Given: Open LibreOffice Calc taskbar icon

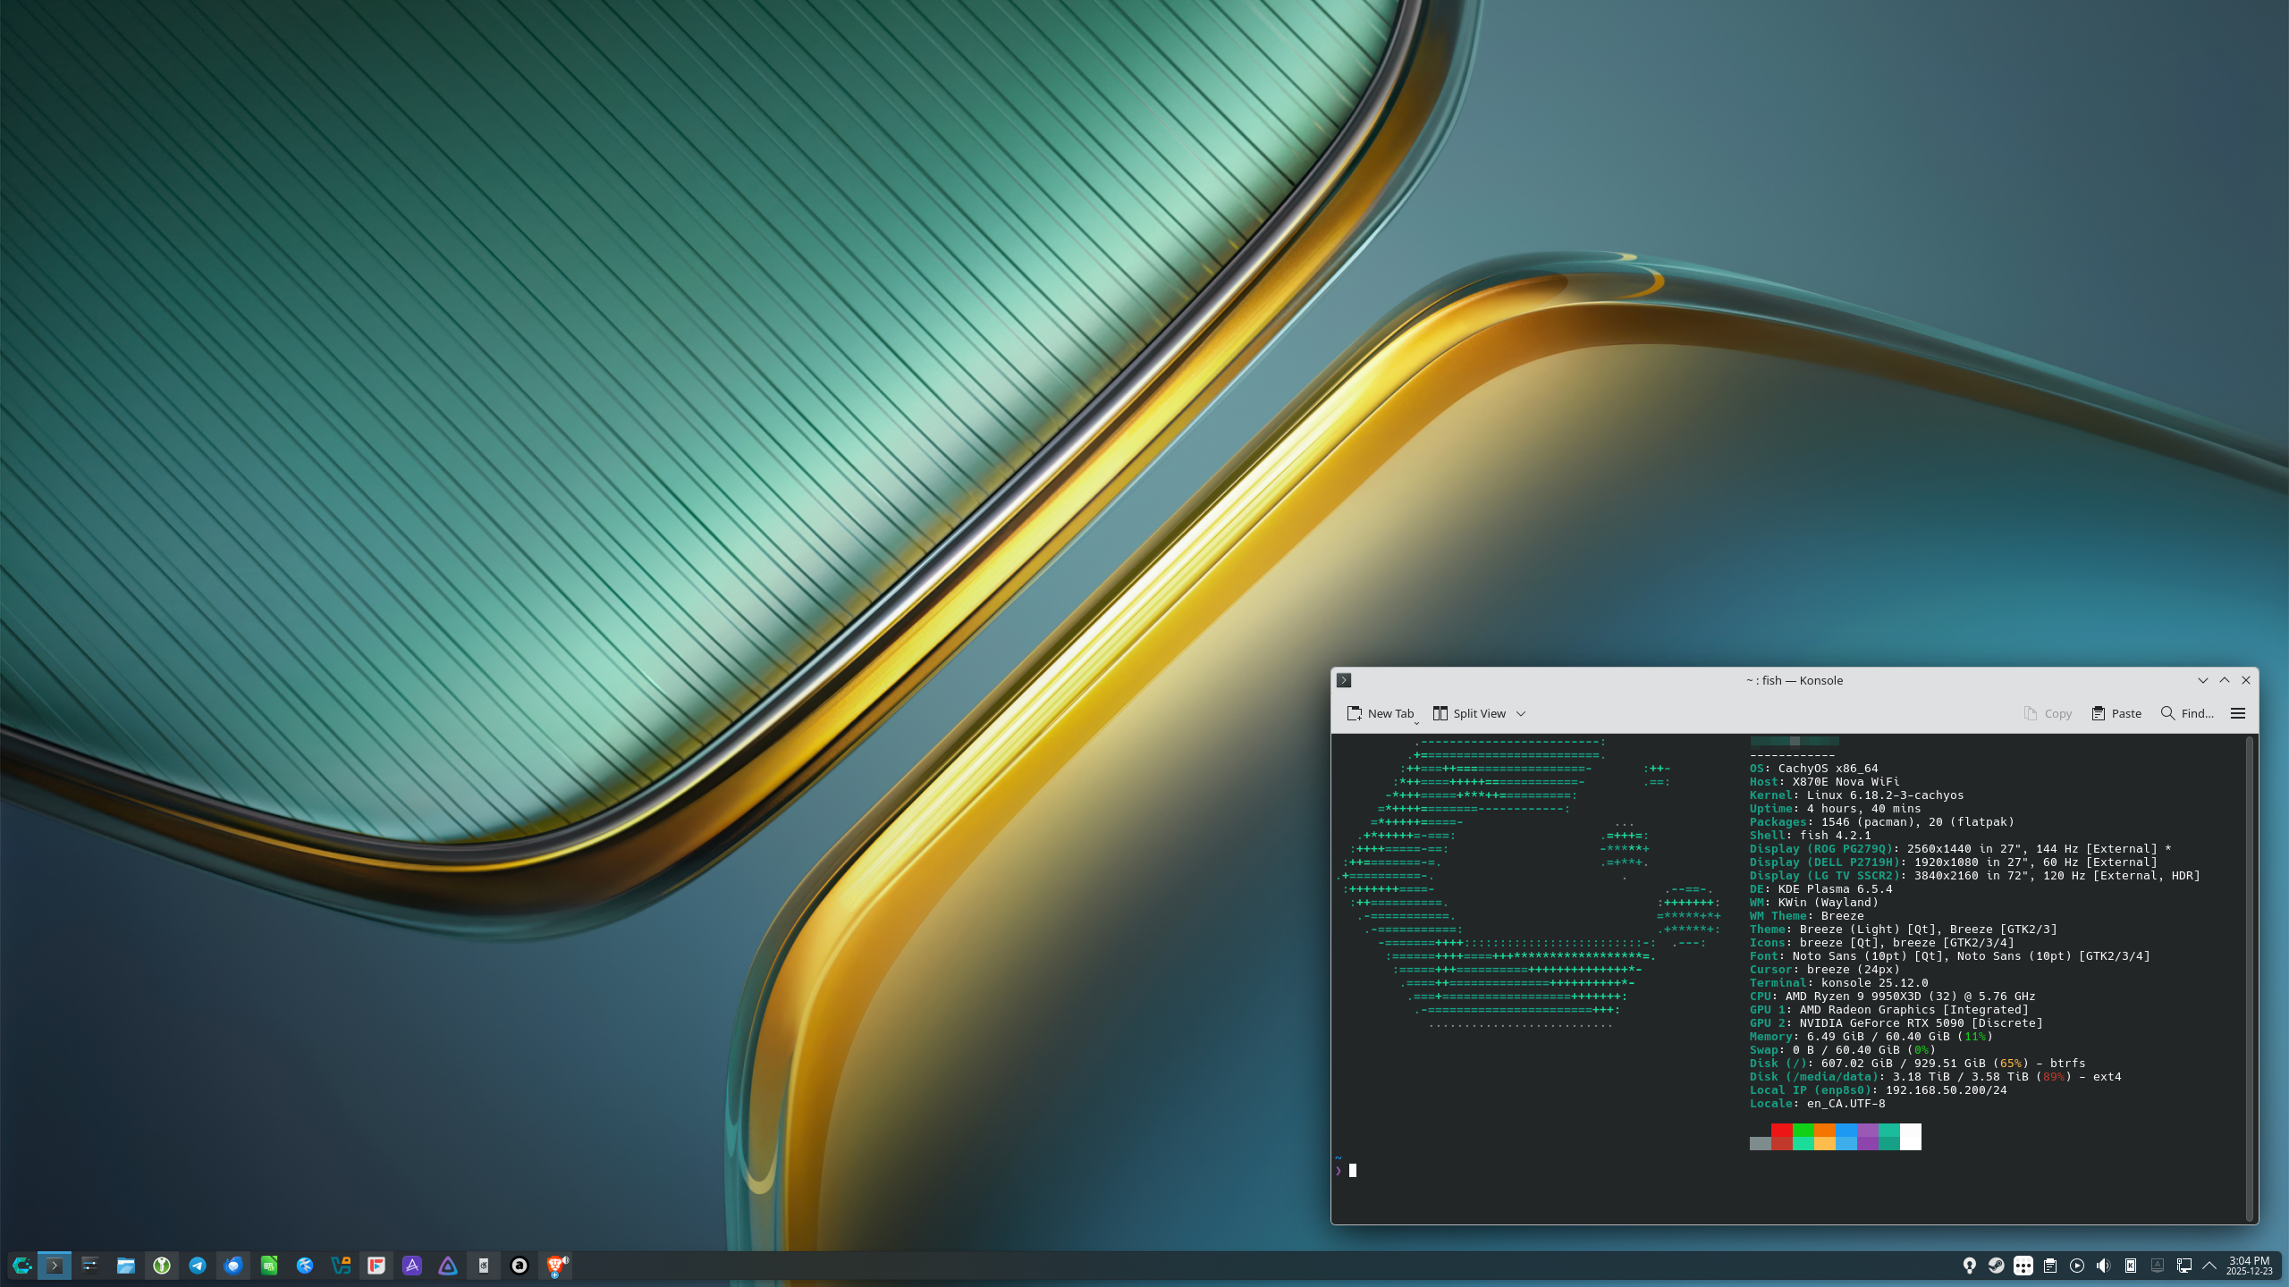Looking at the screenshot, I should [x=269, y=1266].
